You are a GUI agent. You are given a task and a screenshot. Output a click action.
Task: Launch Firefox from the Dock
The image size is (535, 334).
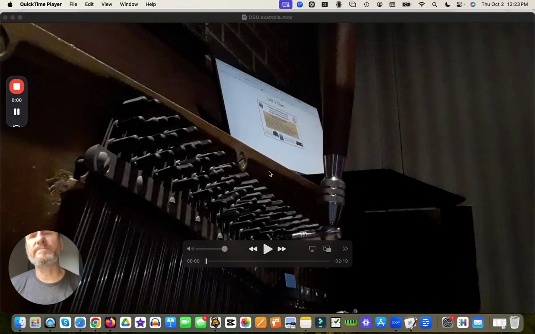[x=110, y=322]
